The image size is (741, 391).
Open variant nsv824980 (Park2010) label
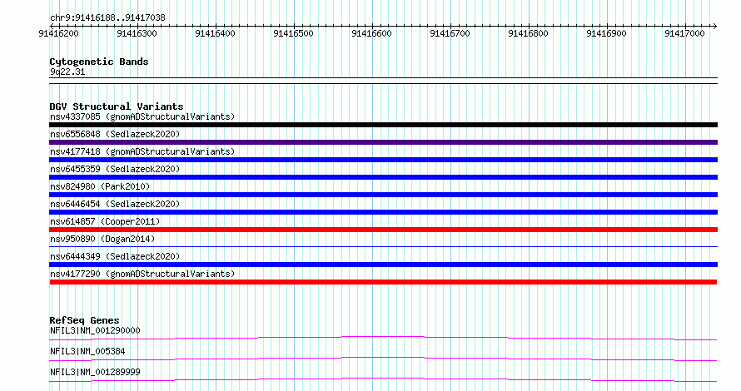[x=100, y=186]
